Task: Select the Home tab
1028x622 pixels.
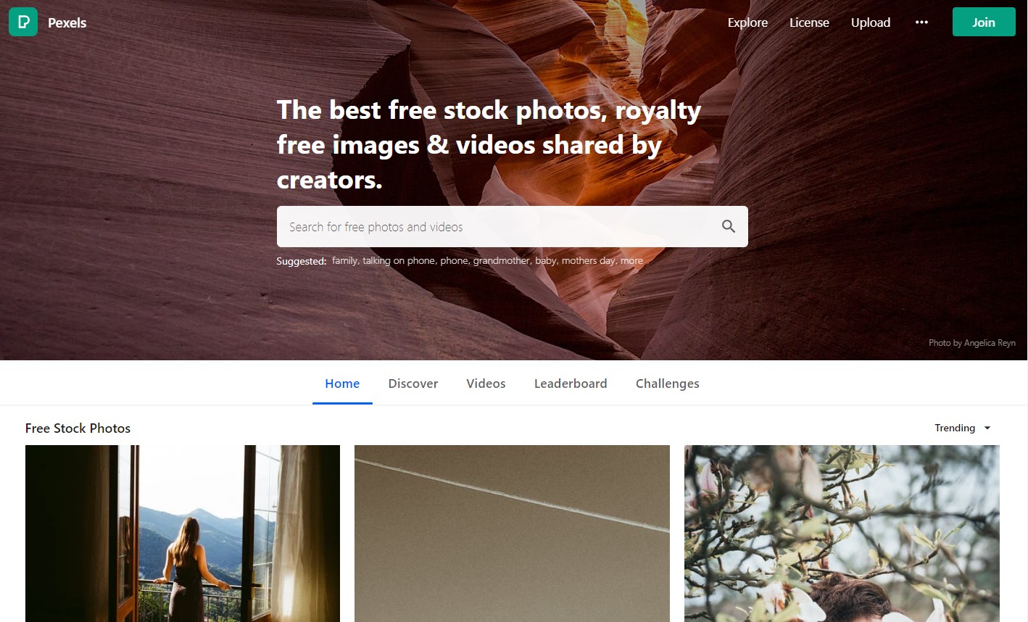Action: coord(342,383)
